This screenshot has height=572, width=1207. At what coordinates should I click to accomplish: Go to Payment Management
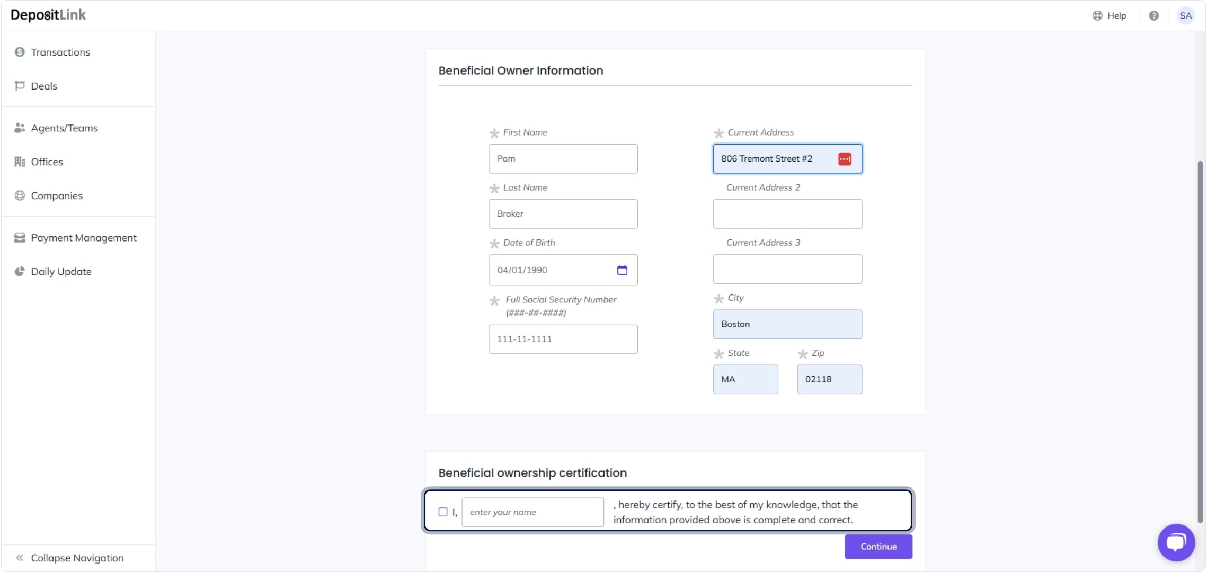point(83,238)
